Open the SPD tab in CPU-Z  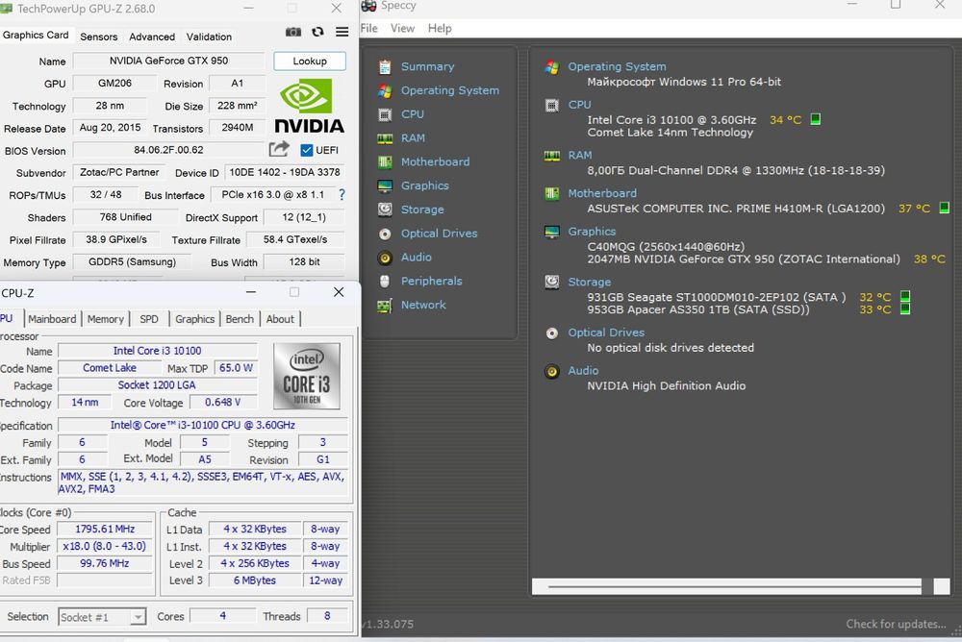click(x=149, y=319)
